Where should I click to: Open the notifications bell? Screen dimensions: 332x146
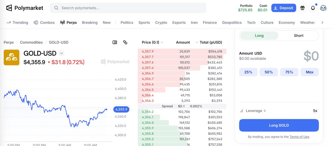(x=313, y=8)
